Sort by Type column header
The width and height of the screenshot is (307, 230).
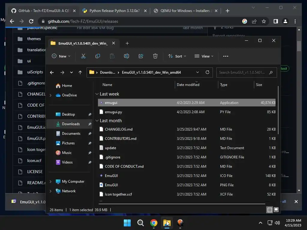point(224,85)
